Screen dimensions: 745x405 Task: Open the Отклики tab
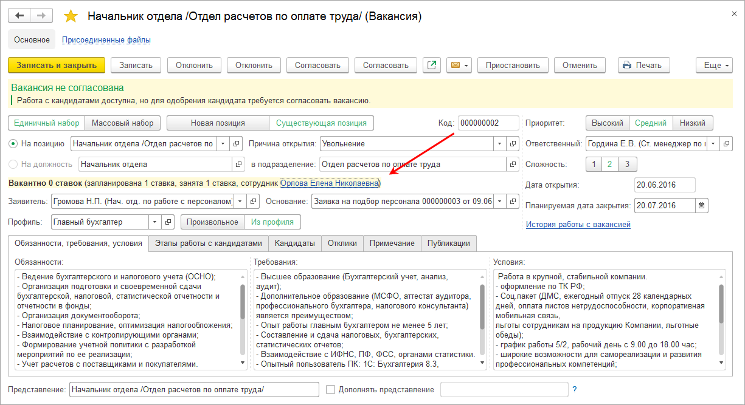[x=342, y=243]
